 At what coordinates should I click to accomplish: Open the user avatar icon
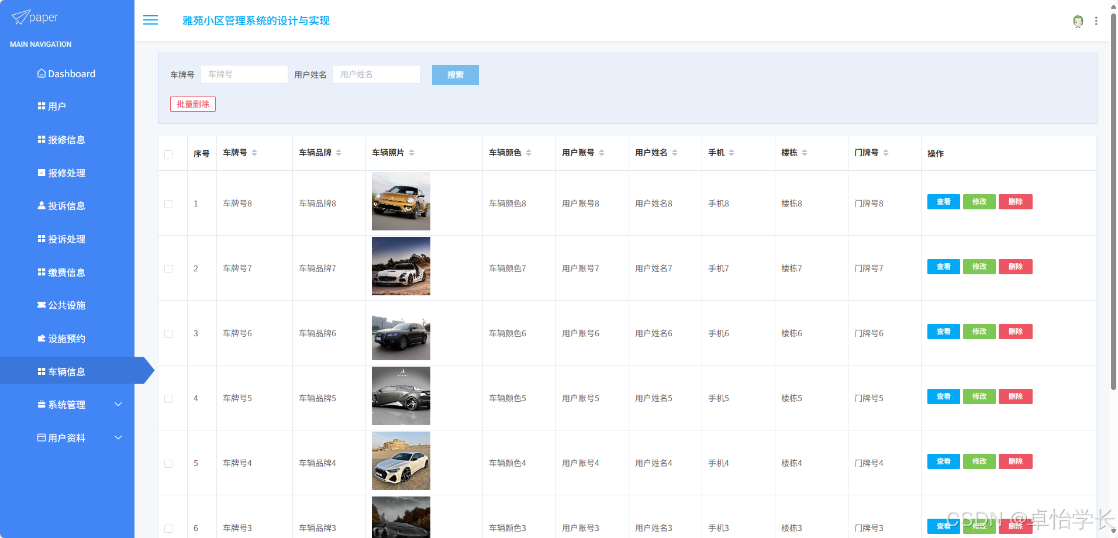click(x=1078, y=21)
